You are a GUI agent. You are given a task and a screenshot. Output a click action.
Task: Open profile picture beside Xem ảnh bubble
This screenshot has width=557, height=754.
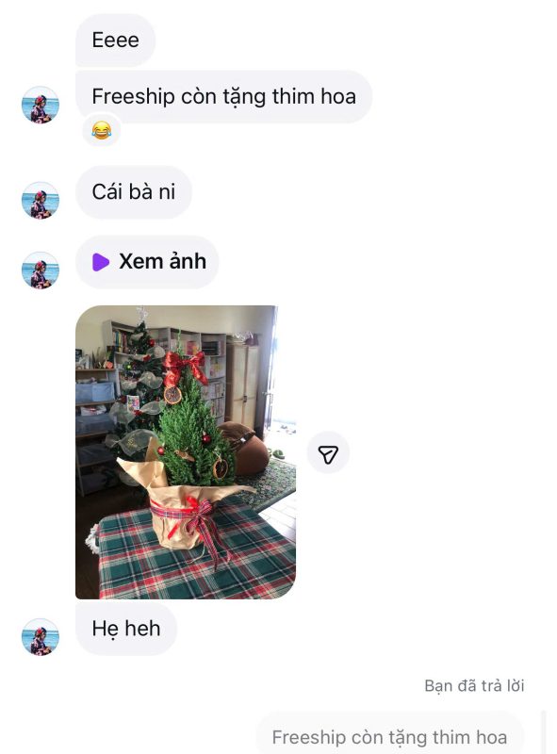pyautogui.click(x=41, y=270)
